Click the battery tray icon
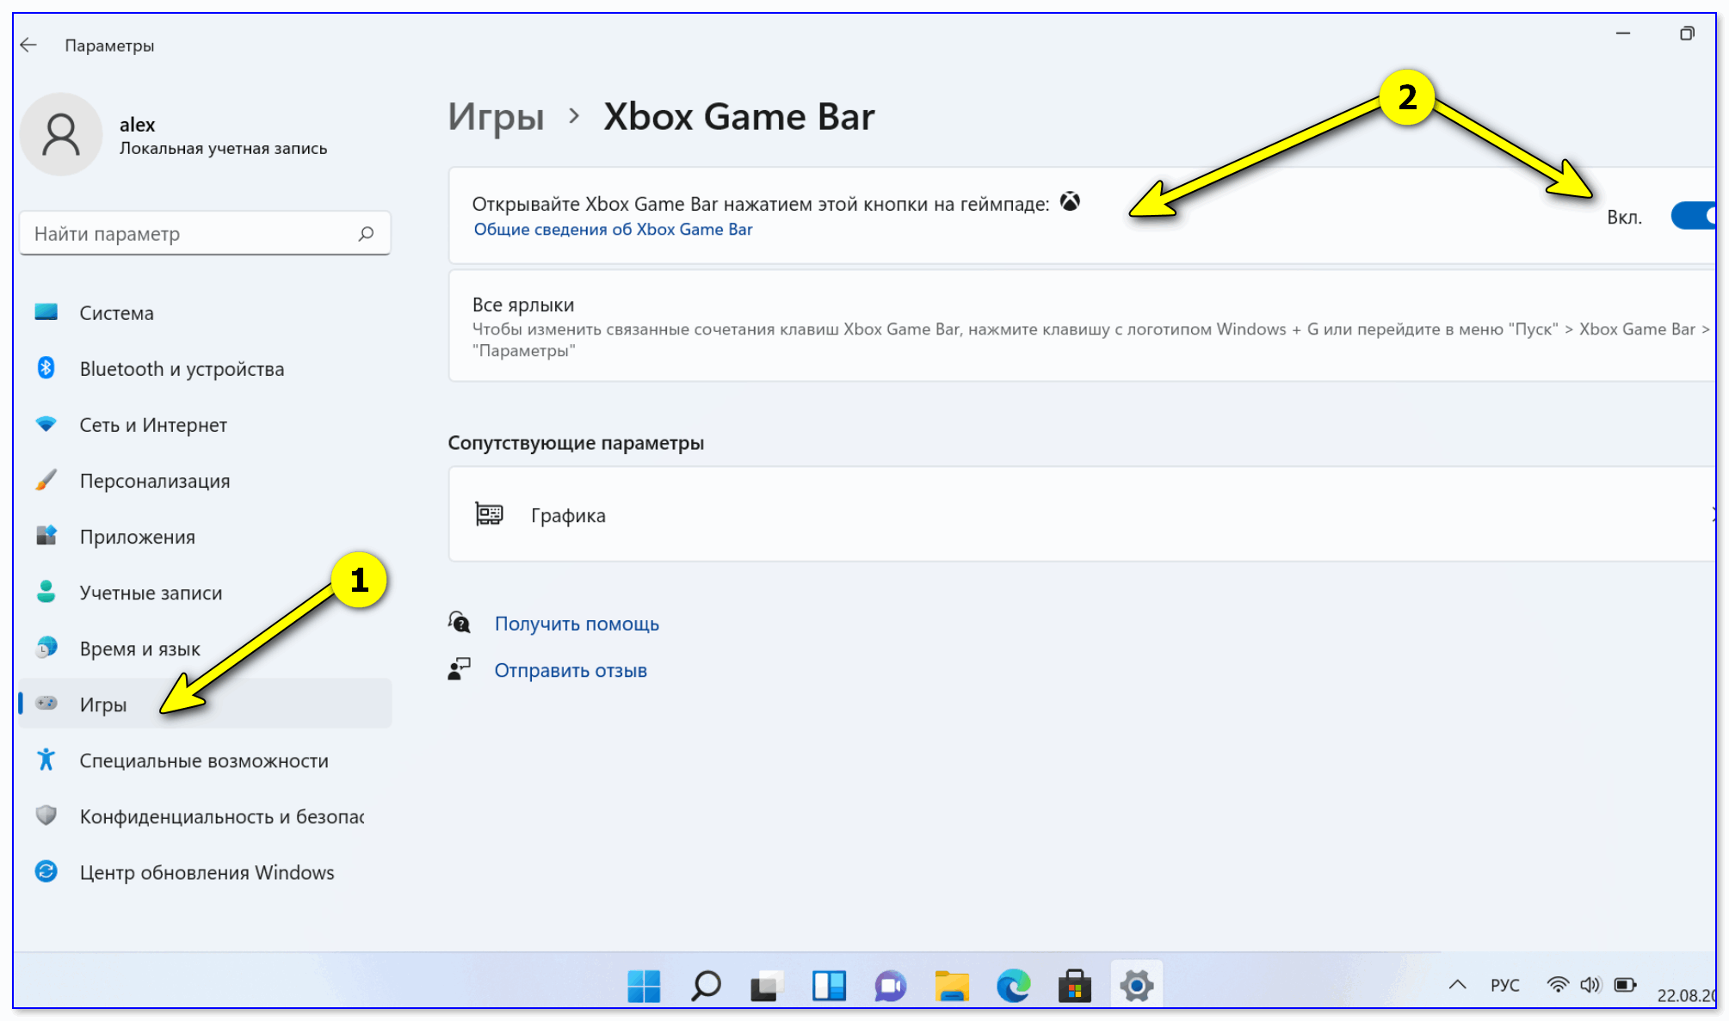1729x1021 pixels. [1625, 985]
